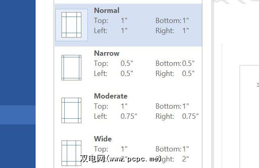Click the Wide preset's Top 1" text
Image resolution: width=259 pixels, height=168 pixels.
[124, 149]
